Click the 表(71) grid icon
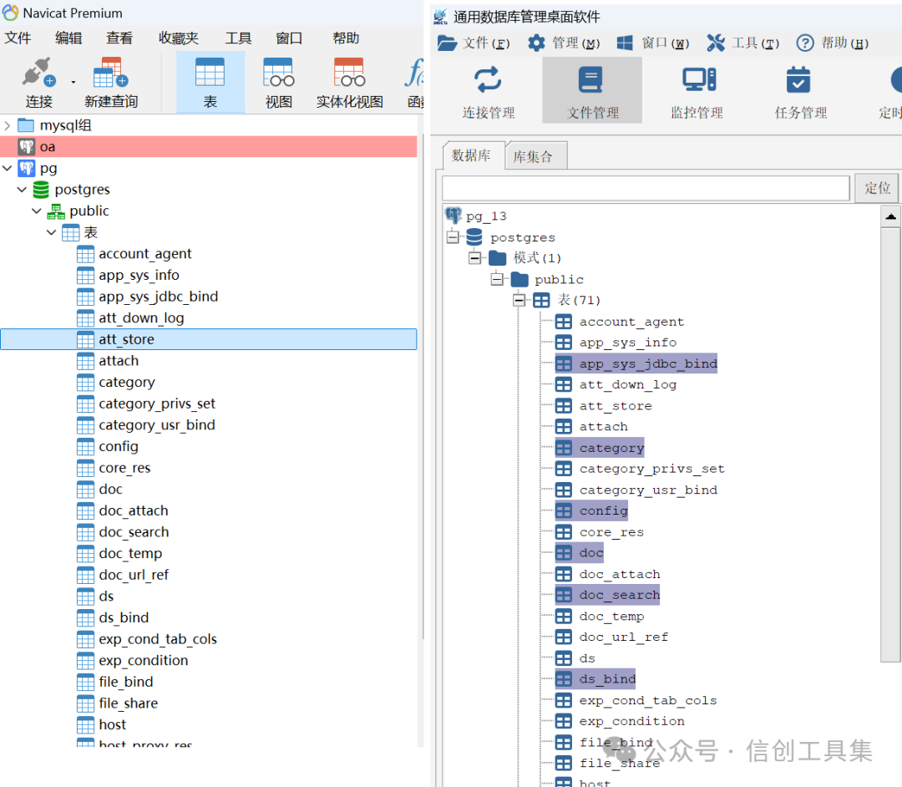This screenshot has width=902, height=787. (540, 300)
